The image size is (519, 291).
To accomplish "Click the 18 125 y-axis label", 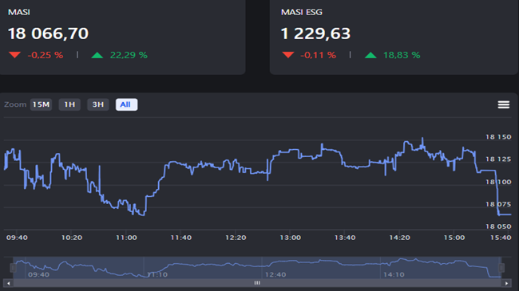I will point(498,159).
